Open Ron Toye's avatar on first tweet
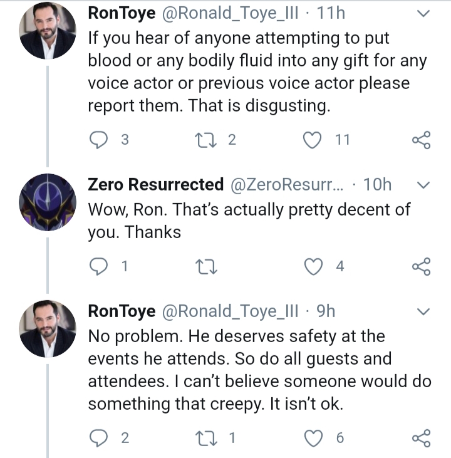 [48, 30]
